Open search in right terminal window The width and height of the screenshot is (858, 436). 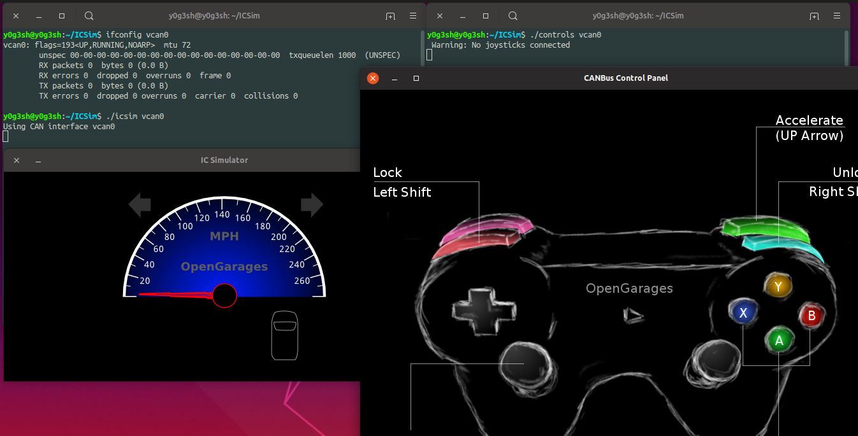(513, 16)
